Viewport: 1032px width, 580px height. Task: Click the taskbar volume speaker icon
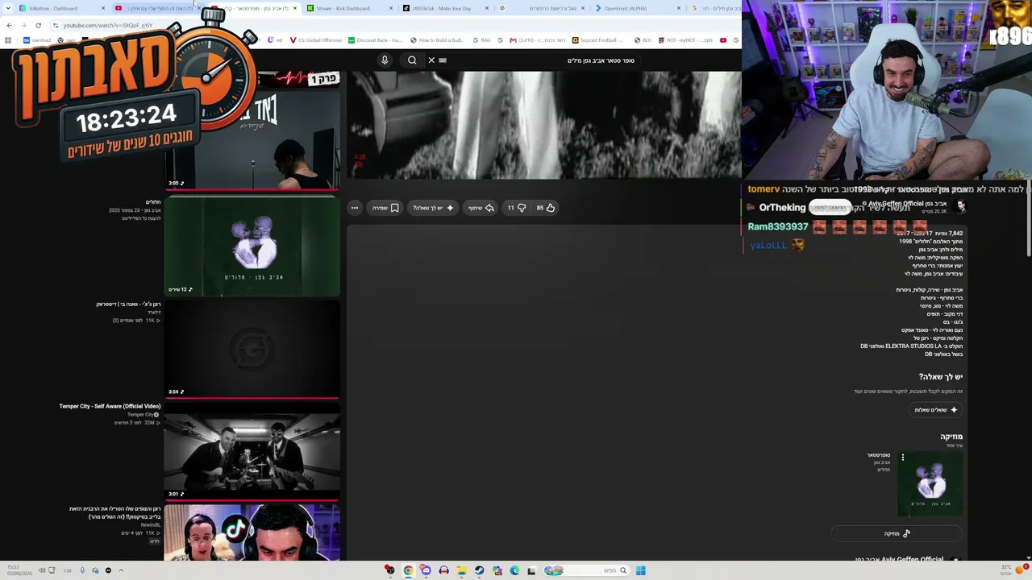click(42, 570)
